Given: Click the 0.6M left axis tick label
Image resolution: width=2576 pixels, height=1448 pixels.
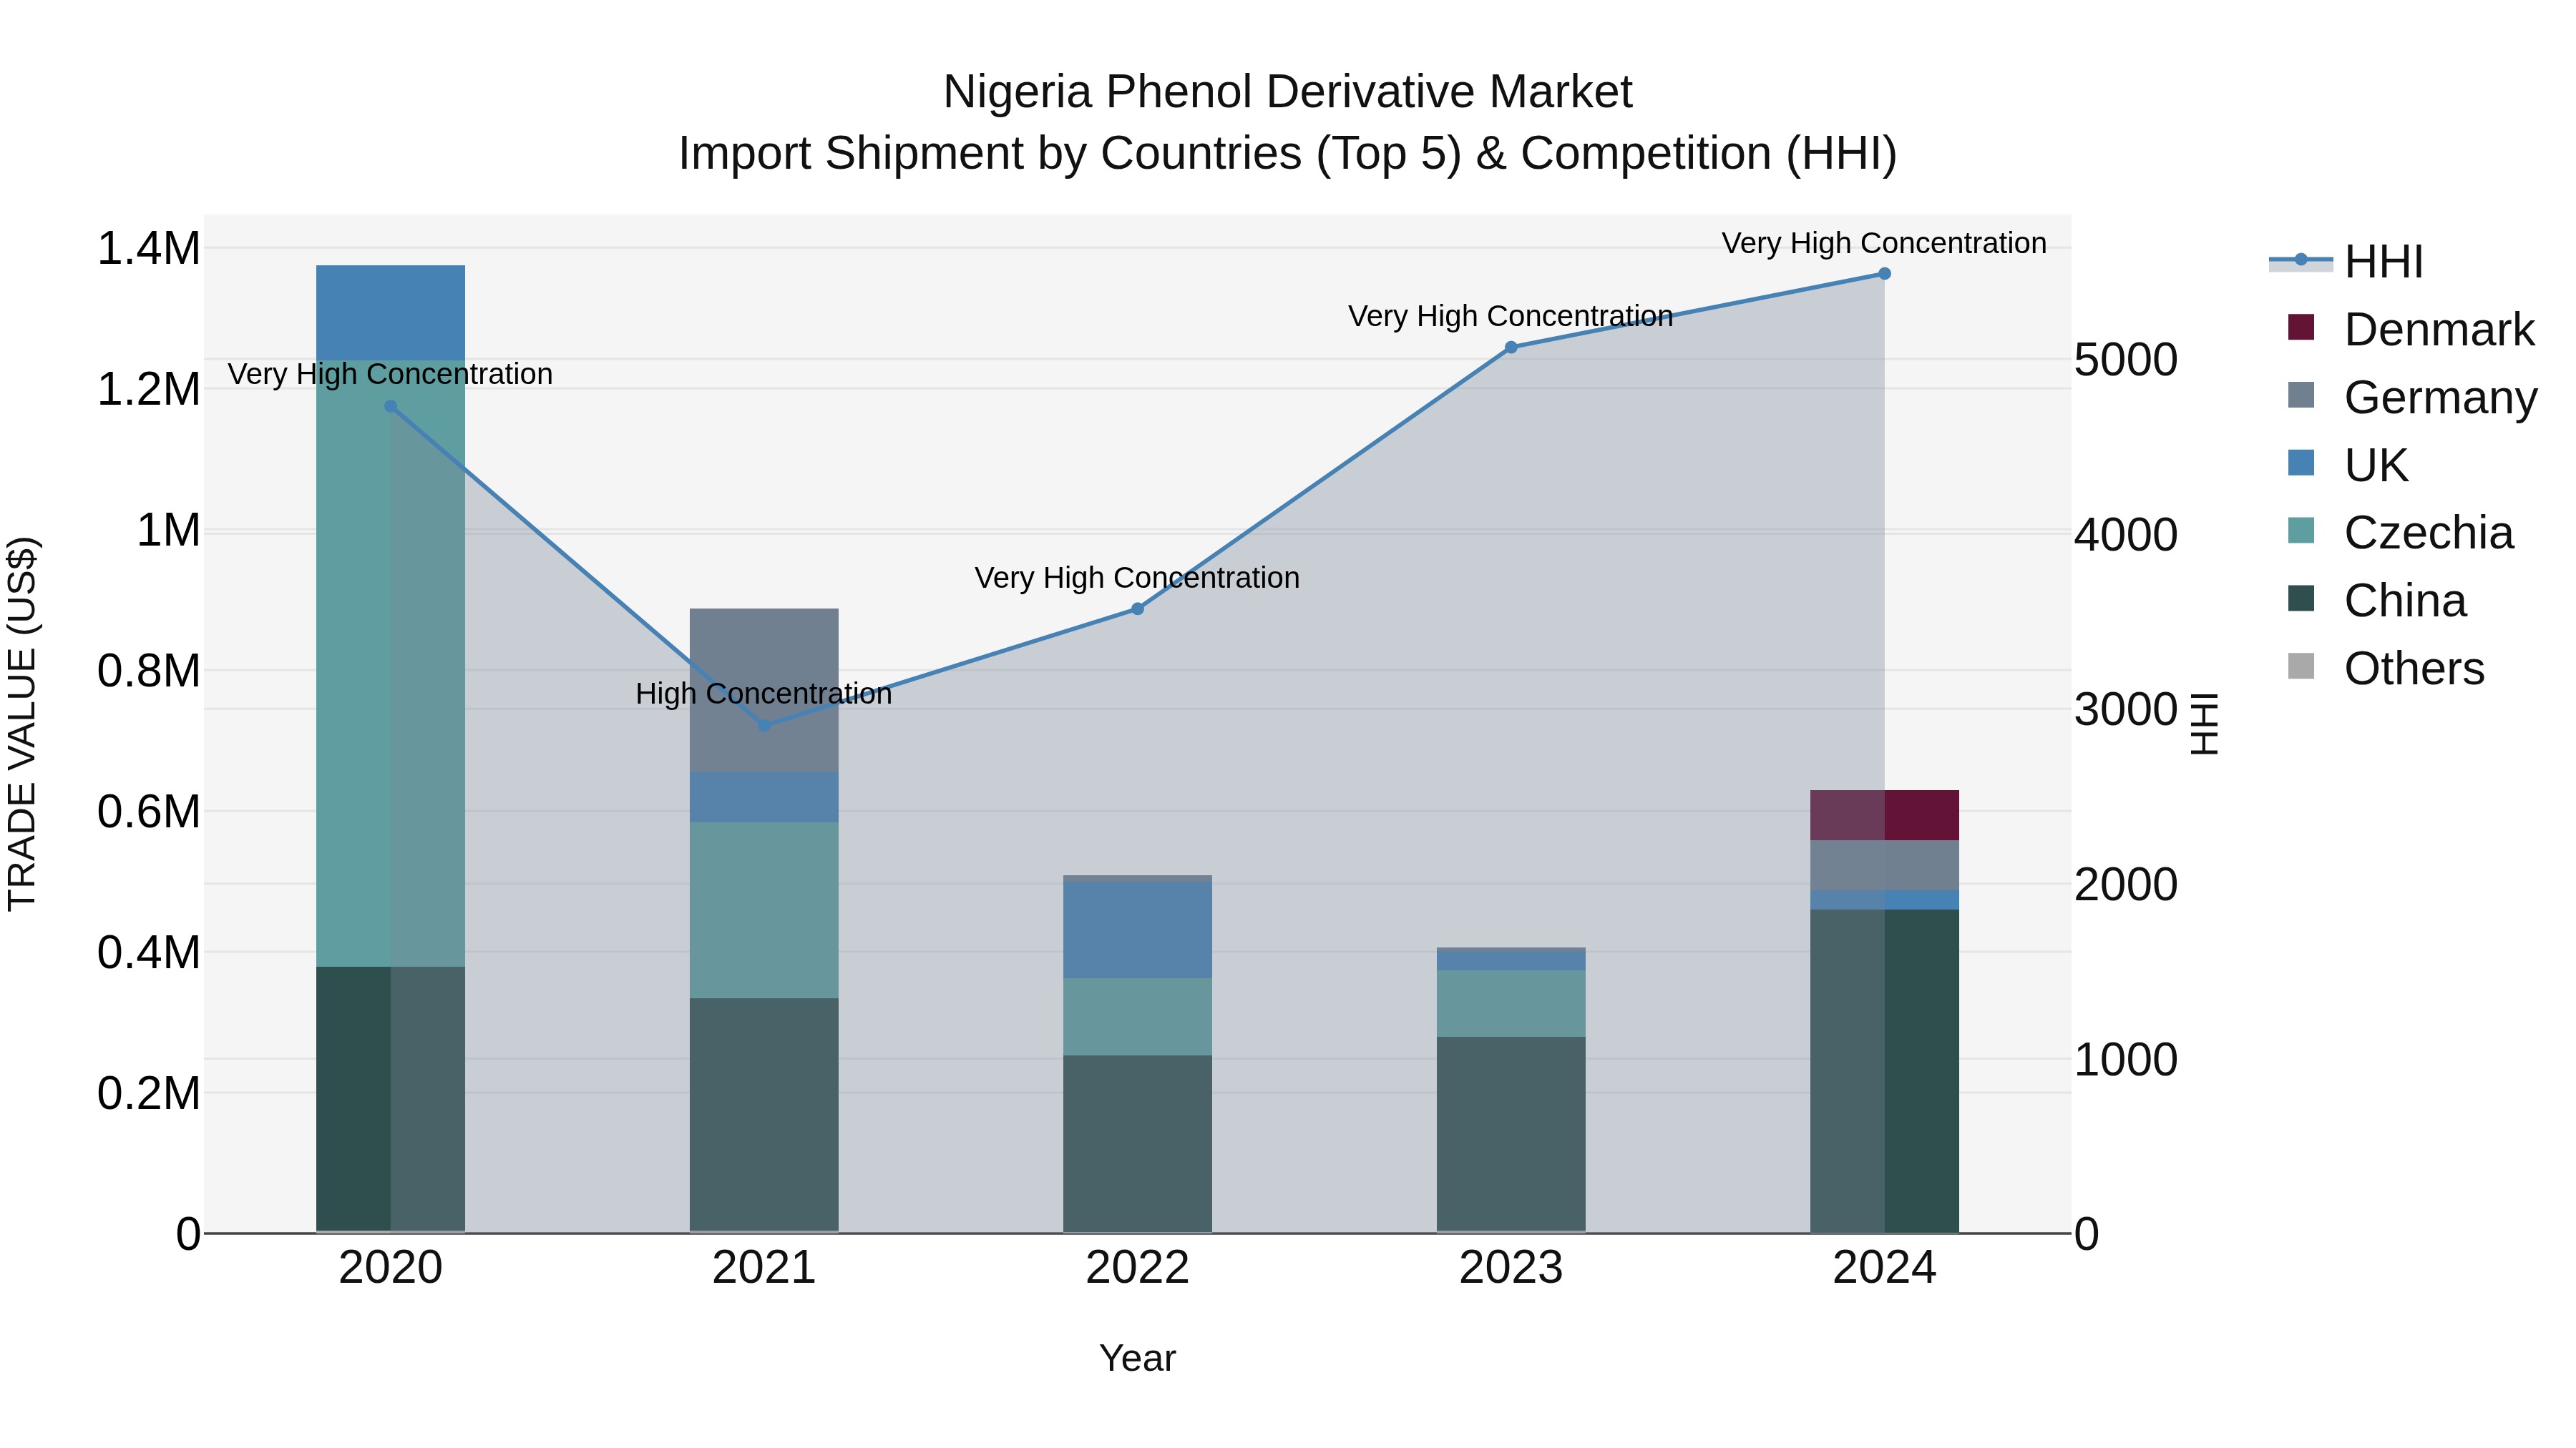Looking at the screenshot, I should pos(149,812).
